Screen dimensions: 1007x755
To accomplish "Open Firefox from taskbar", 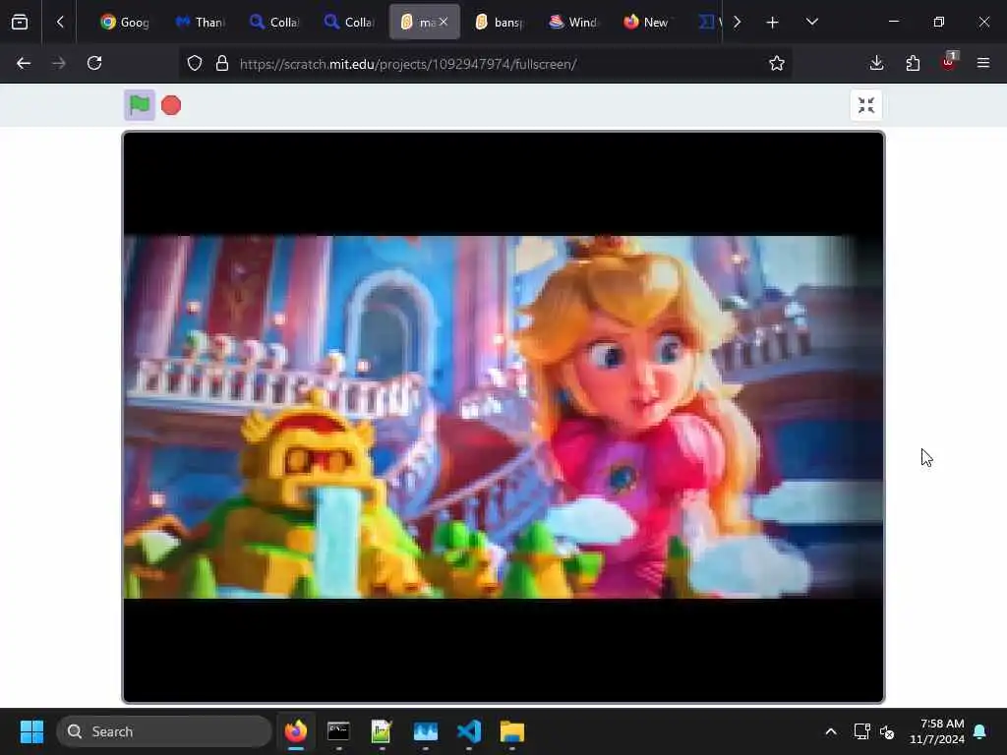I will [x=295, y=731].
